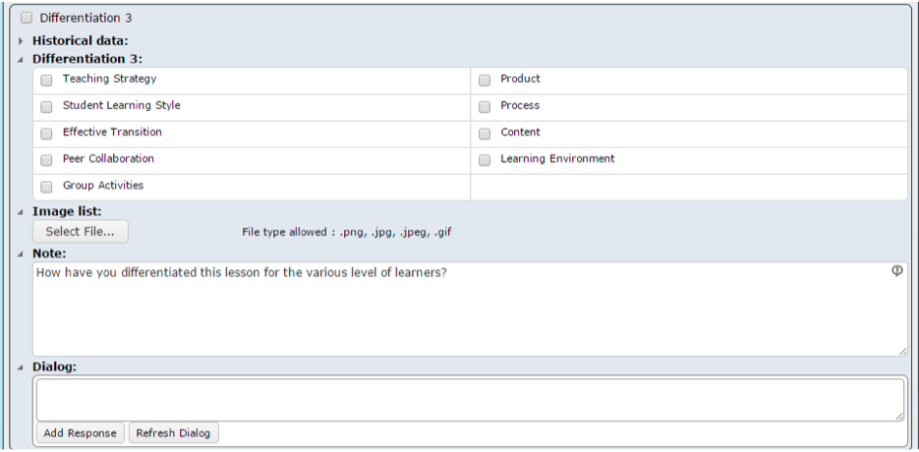Enable the Process checkbox
Viewport: 919px width, 452px height.
pos(485,107)
